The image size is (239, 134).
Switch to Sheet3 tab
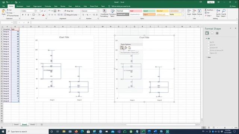(32, 124)
